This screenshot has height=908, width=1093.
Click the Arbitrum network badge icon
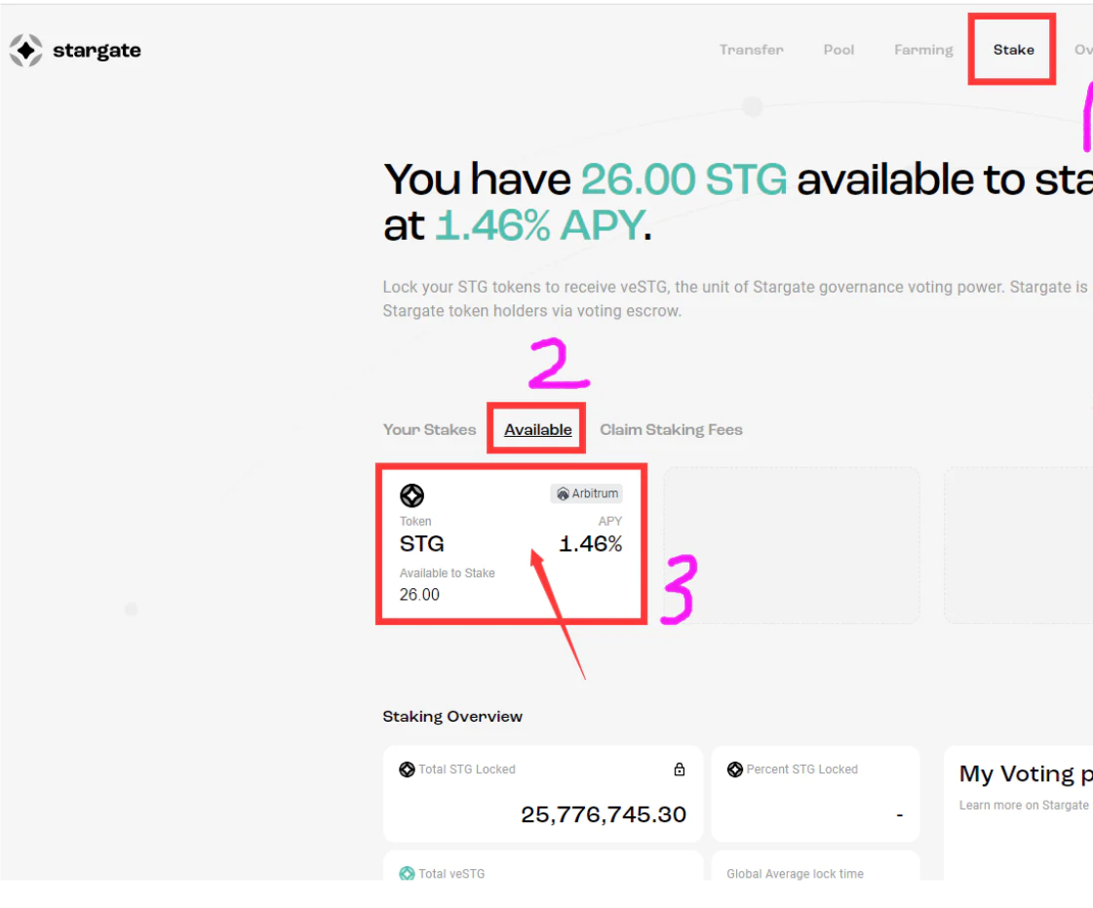(563, 493)
